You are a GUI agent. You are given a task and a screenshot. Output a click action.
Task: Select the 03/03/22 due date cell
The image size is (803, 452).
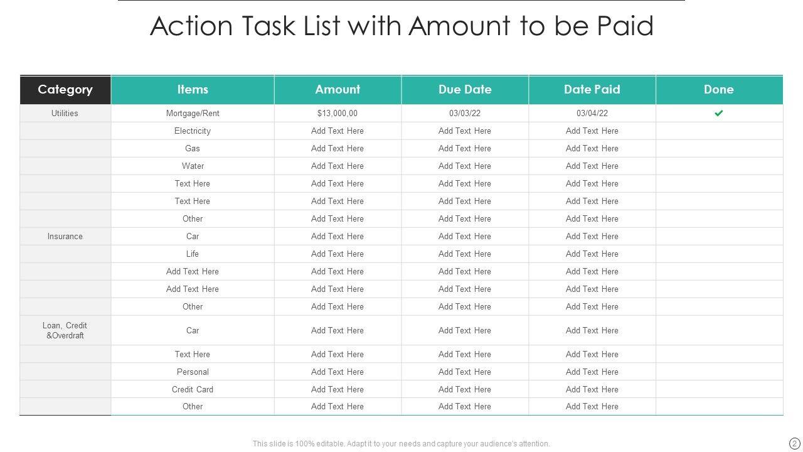465,114
